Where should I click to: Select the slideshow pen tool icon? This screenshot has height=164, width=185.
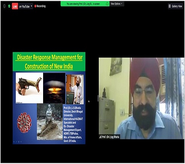tap(16, 142)
